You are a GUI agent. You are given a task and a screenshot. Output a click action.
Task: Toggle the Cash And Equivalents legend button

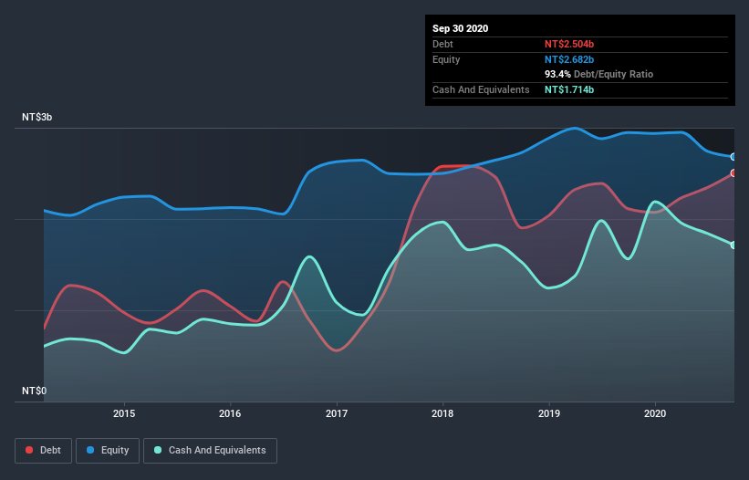(210, 451)
